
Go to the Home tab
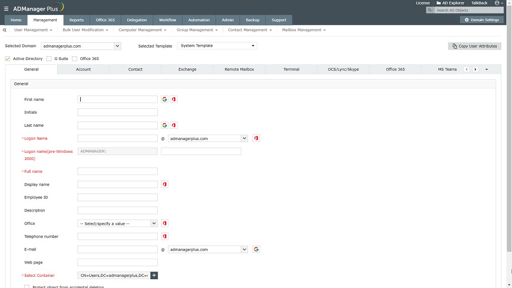pos(16,20)
